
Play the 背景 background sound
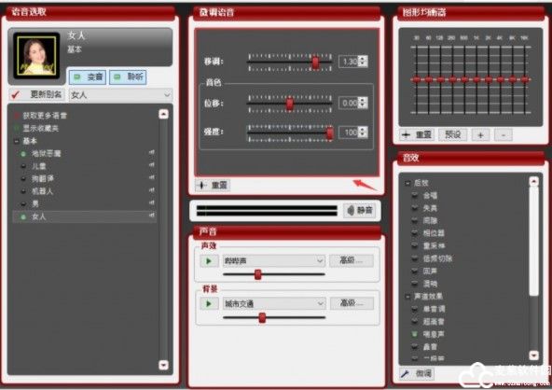[209, 303]
